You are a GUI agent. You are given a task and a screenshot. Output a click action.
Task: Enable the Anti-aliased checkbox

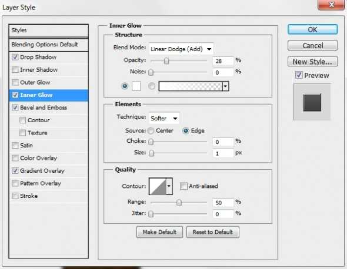click(183, 186)
